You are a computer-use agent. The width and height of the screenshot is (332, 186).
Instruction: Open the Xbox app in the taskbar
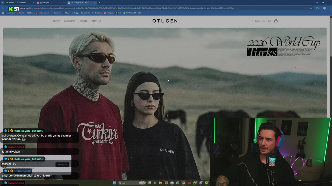206,183
